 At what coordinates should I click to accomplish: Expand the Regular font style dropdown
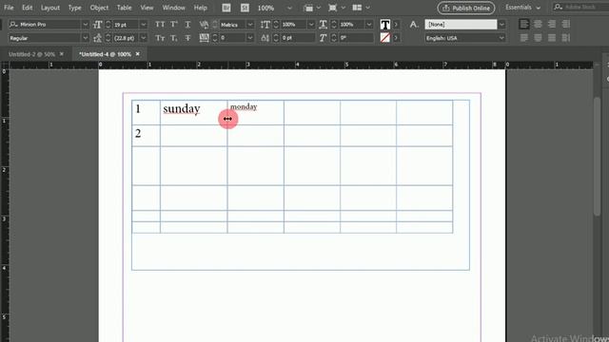click(85, 38)
